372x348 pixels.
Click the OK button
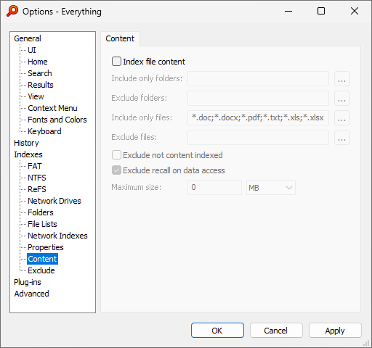coord(217,331)
